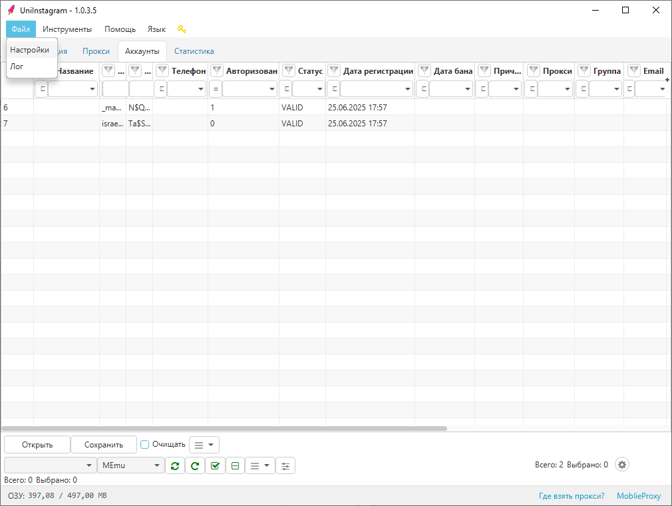Click the filter operator button under Дата бана
The height and width of the screenshot is (506, 672).
(x=423, y=89)
